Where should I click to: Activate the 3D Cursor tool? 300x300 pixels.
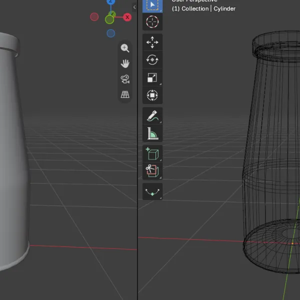click(x=152, y=22)
